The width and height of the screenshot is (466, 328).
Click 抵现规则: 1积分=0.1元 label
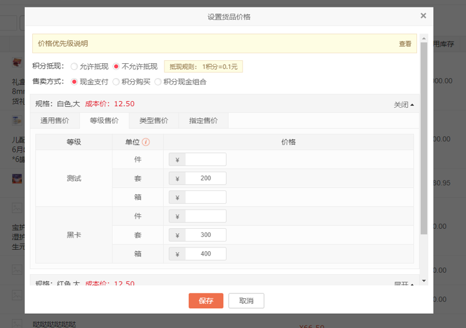tap(204, 66)
